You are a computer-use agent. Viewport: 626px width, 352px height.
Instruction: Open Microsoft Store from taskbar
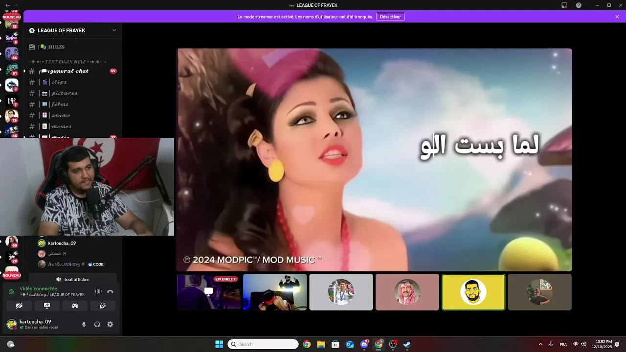335,344
